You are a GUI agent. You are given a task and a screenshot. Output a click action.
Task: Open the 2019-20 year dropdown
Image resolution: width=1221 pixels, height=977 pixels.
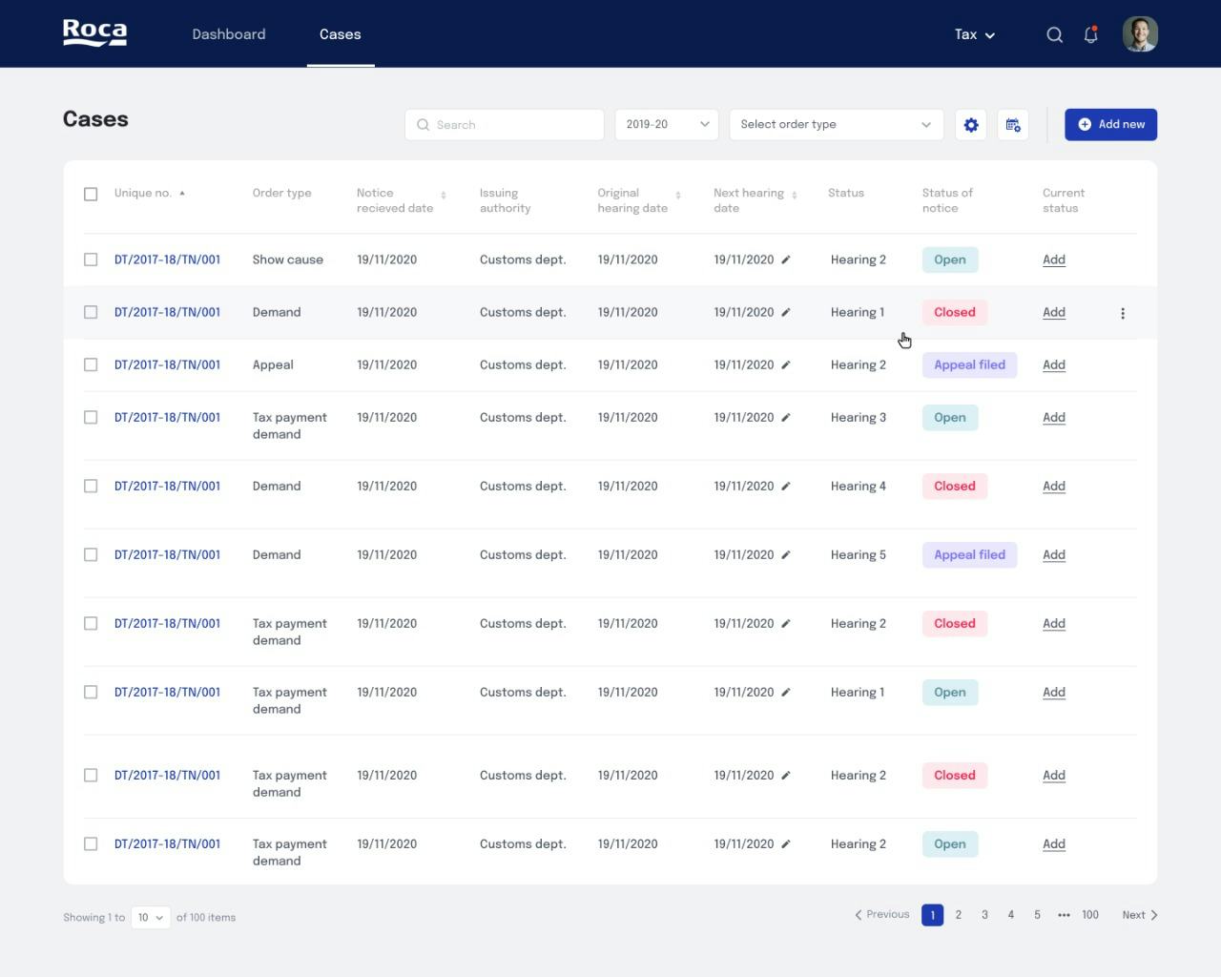pyautogui.click(x=666, y=124)
